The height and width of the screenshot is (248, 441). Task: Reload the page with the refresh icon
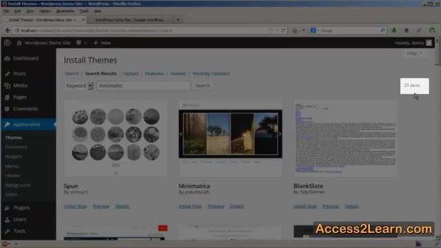coord(283,30)
